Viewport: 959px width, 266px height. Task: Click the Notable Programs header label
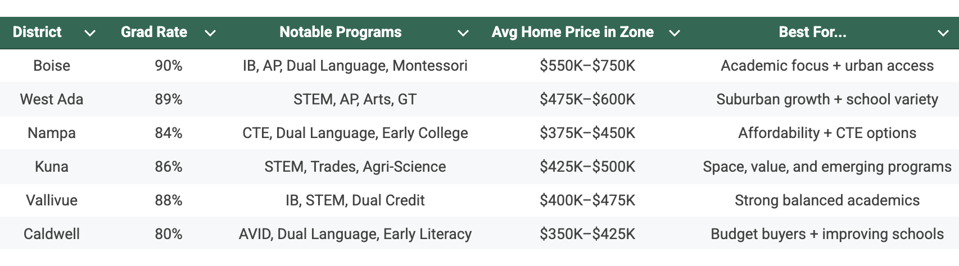(x=341, y=32)
